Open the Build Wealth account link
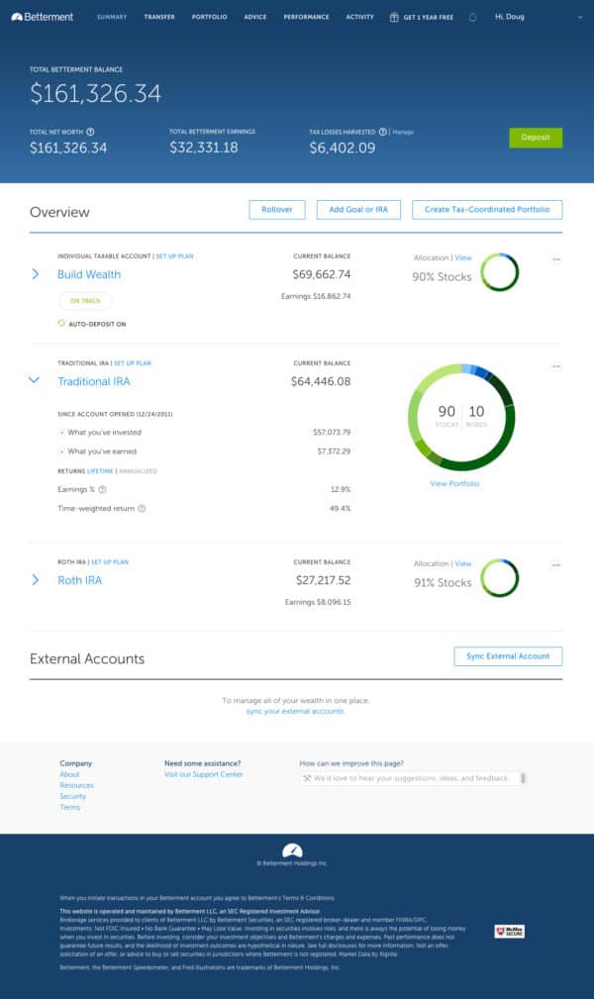This screenshot has width=594, height=999. point(88,274)
